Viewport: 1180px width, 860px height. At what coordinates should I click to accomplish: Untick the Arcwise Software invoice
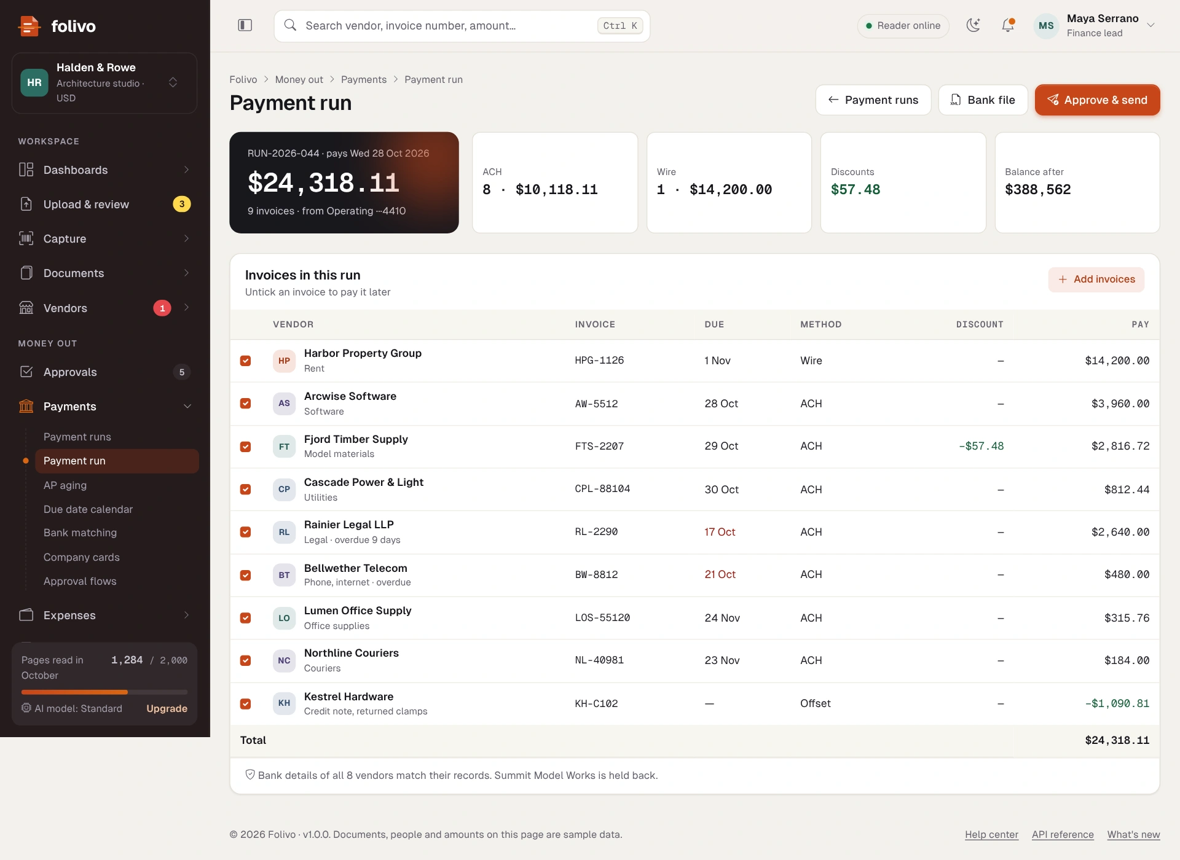245,404
